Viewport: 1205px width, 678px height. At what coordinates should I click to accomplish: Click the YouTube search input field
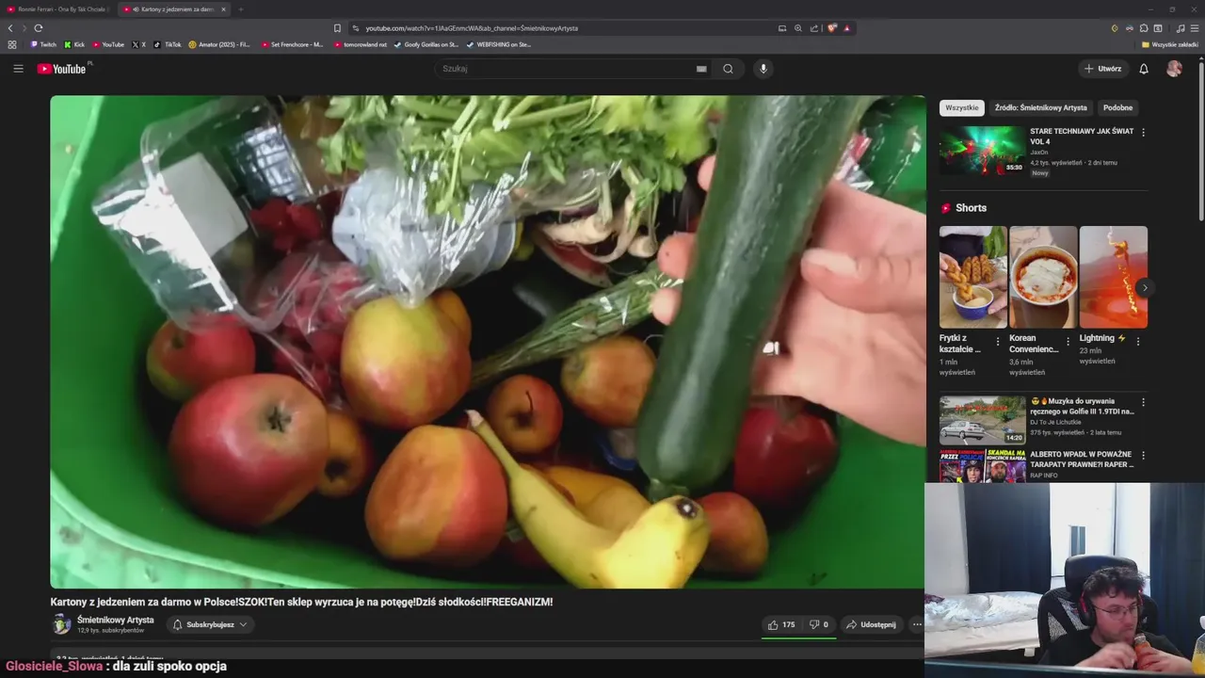565,69
